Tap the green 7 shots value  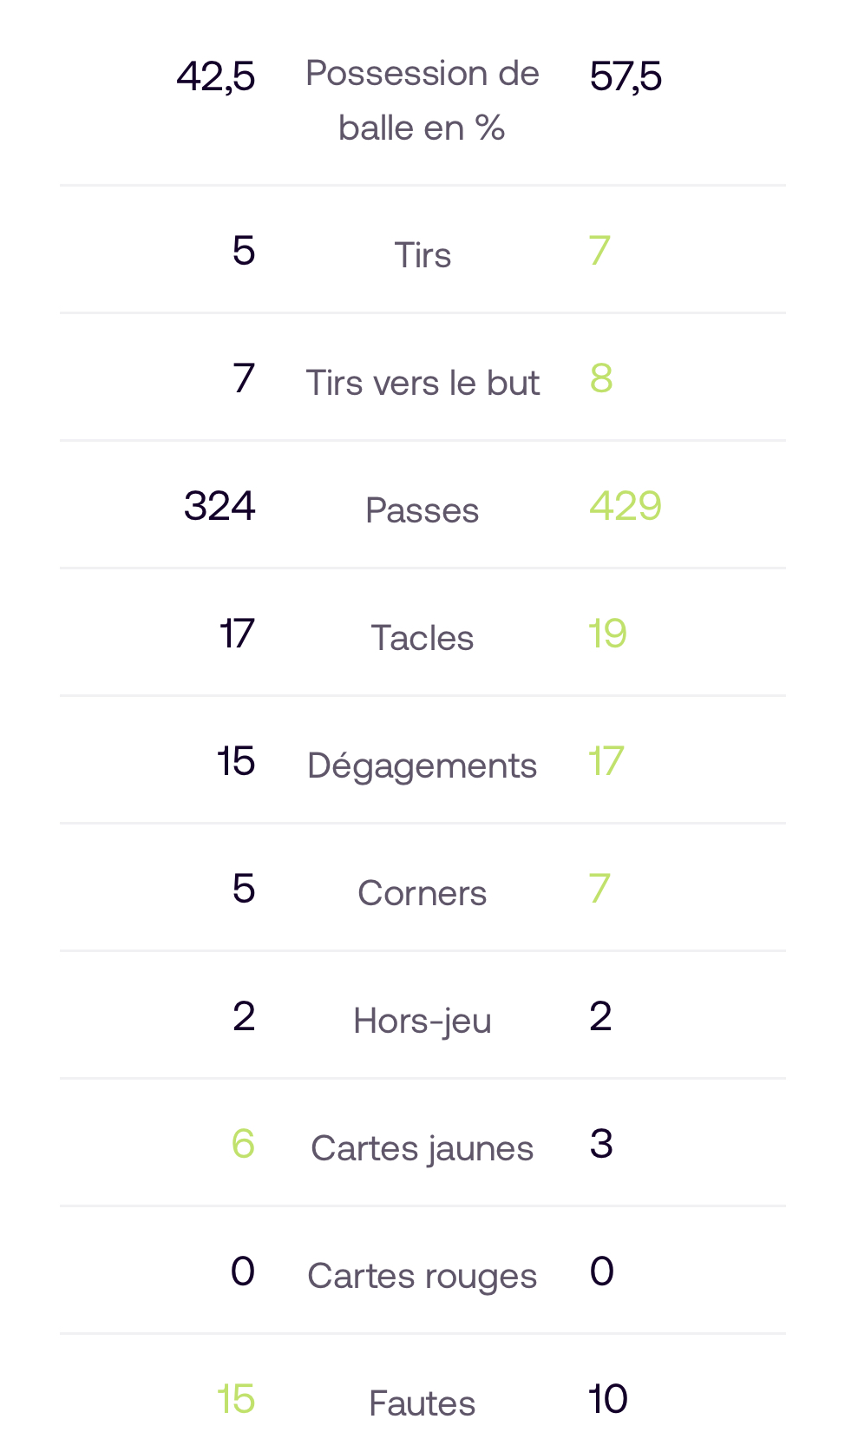(x=599, y=251)
